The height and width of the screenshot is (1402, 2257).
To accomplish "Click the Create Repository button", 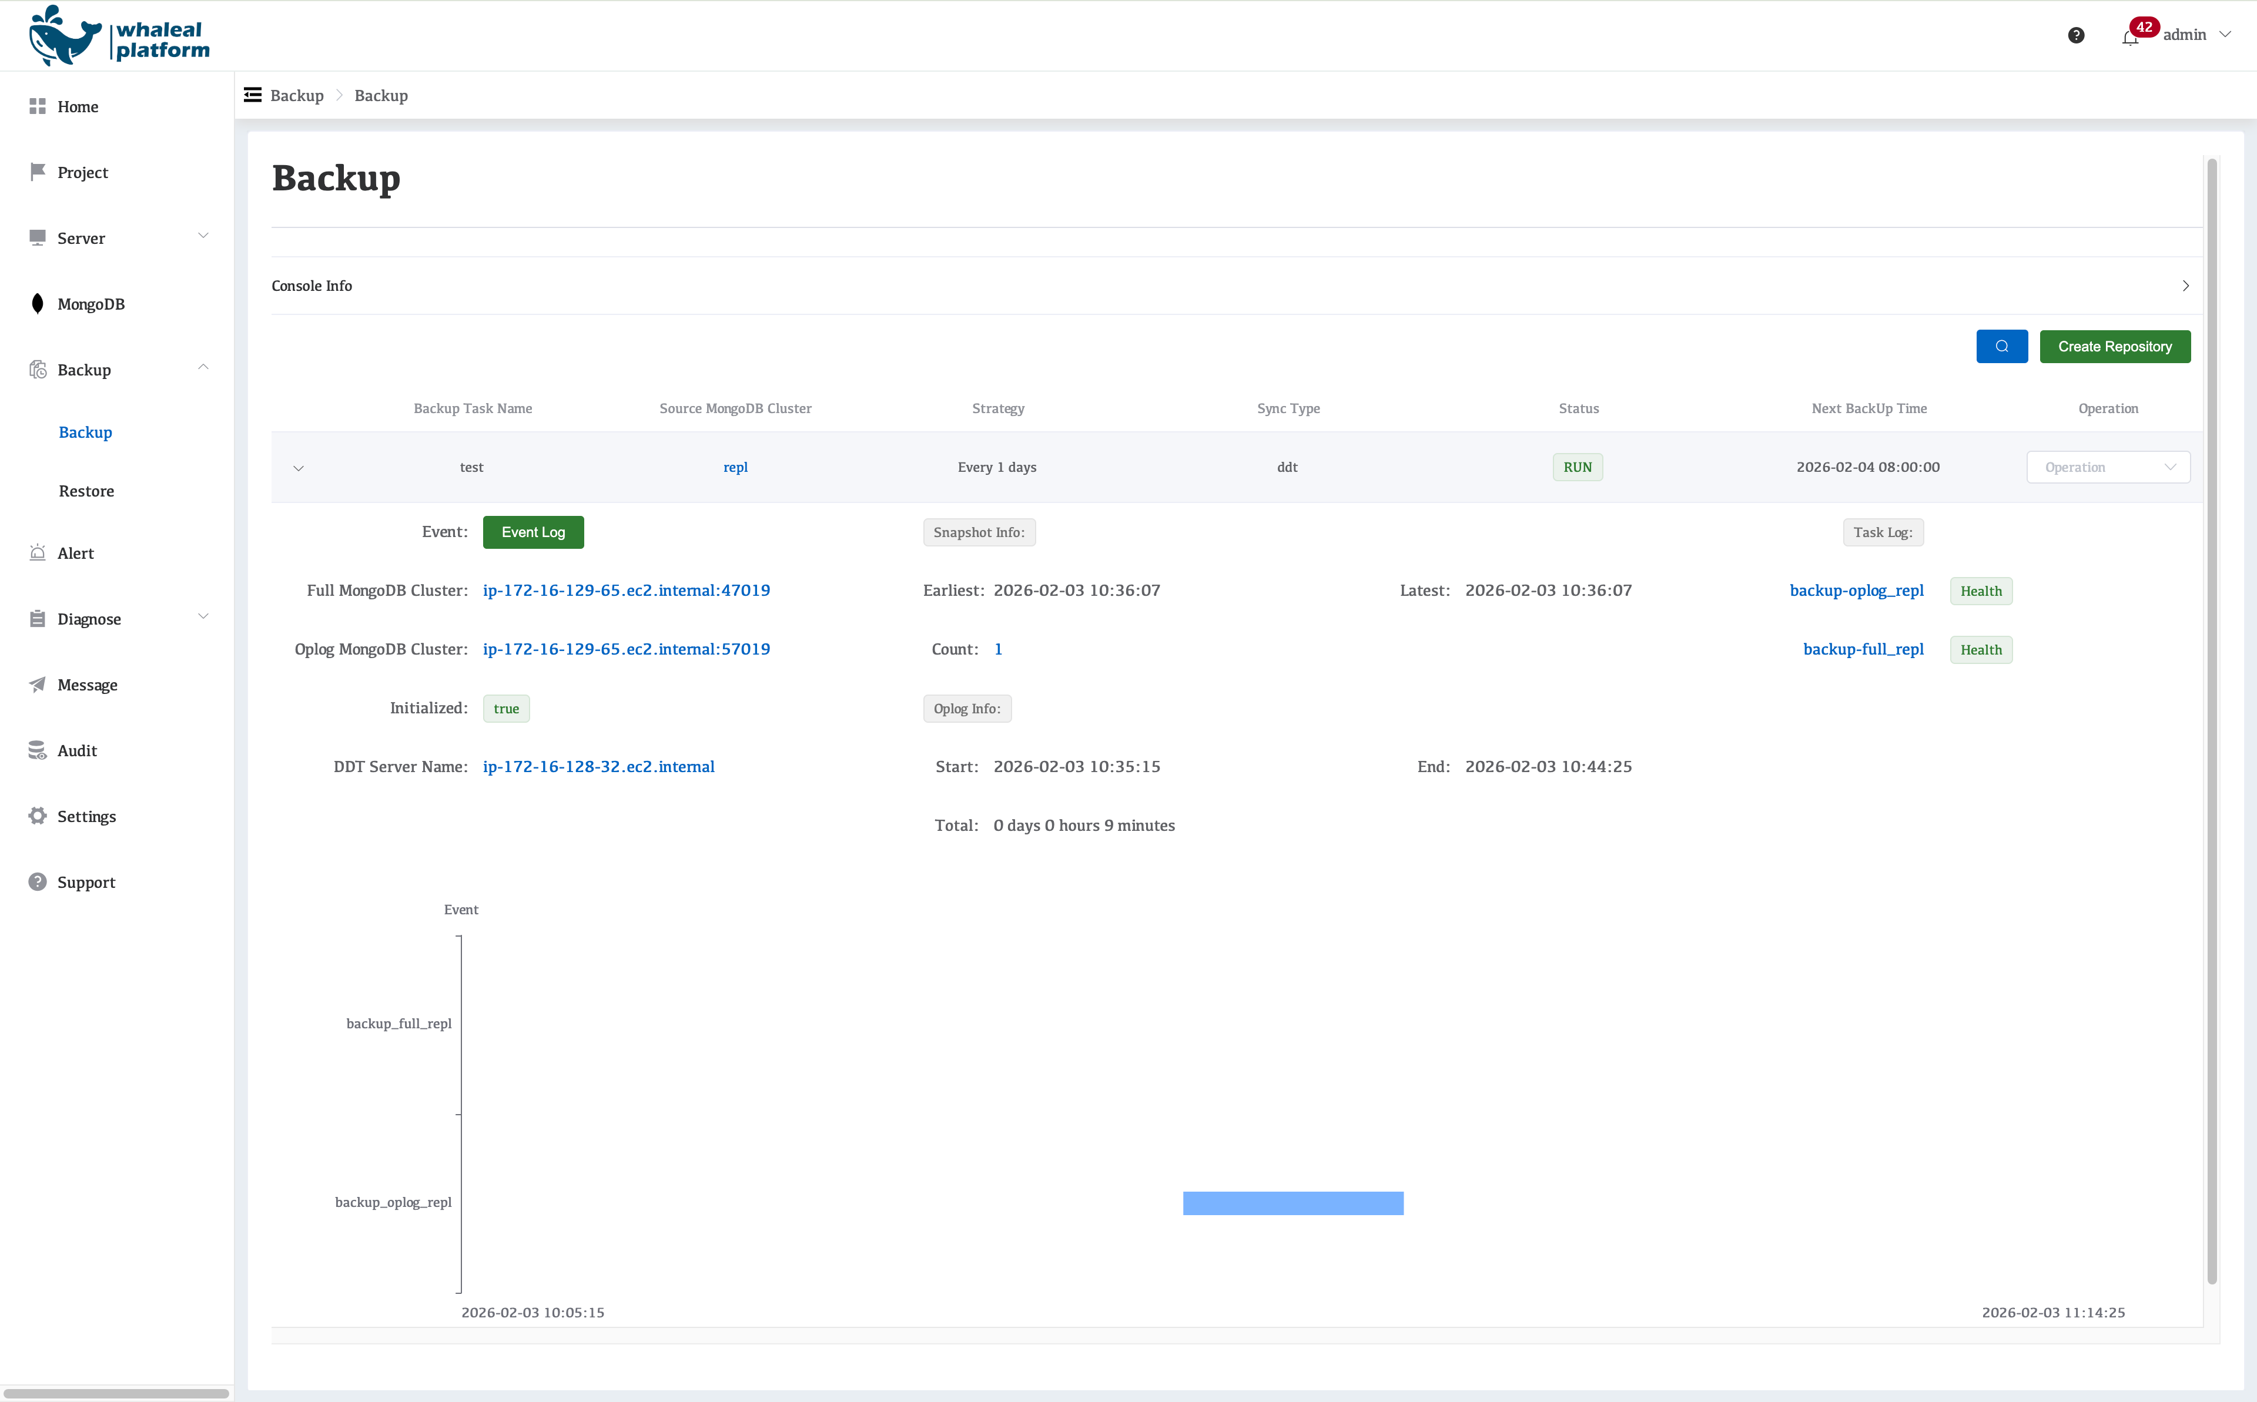I will 2114,347.
